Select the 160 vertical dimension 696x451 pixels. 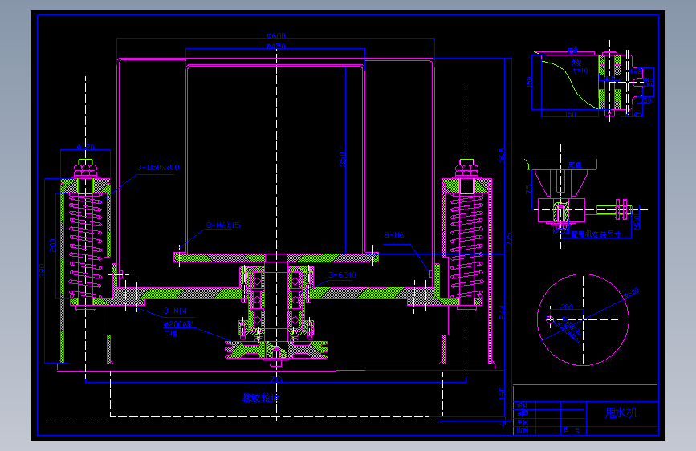coord(502,394)
